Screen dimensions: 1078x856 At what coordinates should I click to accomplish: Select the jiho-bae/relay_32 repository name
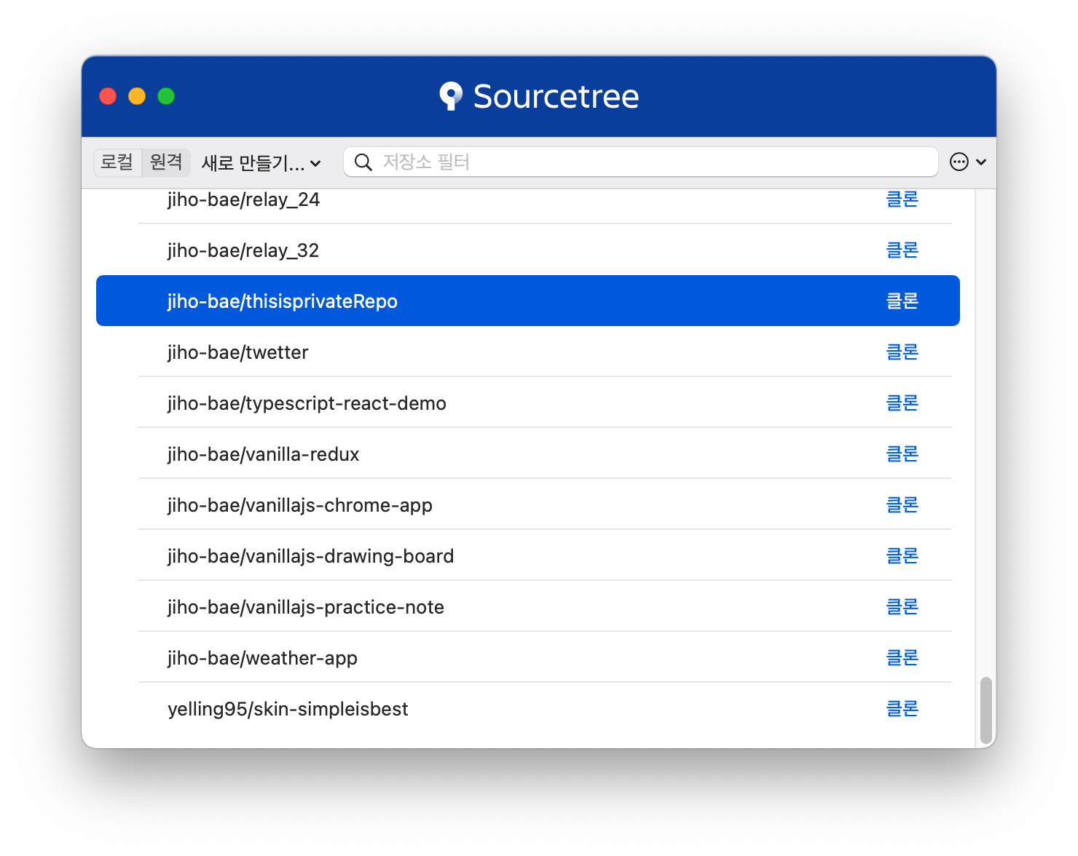coord(243,250)
